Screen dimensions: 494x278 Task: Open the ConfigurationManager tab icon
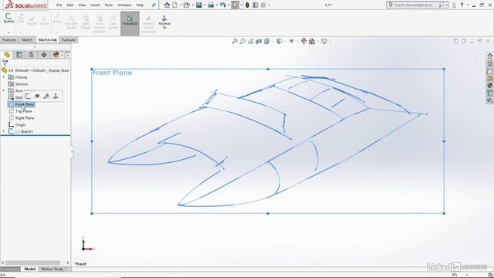[32, 55]
